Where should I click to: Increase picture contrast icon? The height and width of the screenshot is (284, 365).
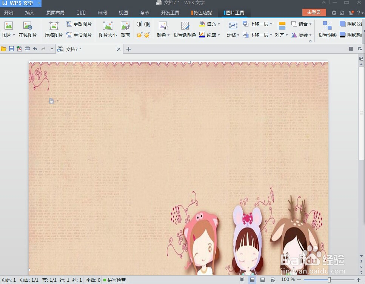click(139, 24)
